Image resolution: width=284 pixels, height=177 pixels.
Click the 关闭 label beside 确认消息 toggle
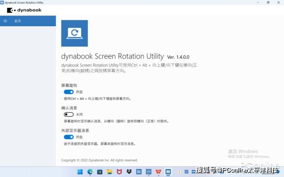(x=79, y=115)
